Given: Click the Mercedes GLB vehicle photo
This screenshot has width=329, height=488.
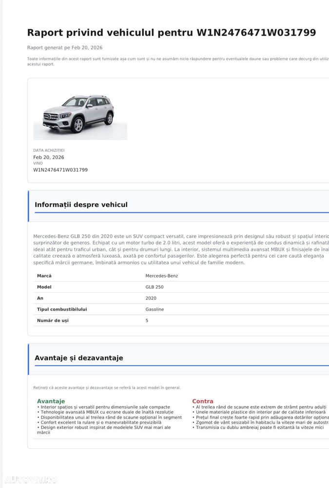Looking at the screenshot, I should point(80,116).
